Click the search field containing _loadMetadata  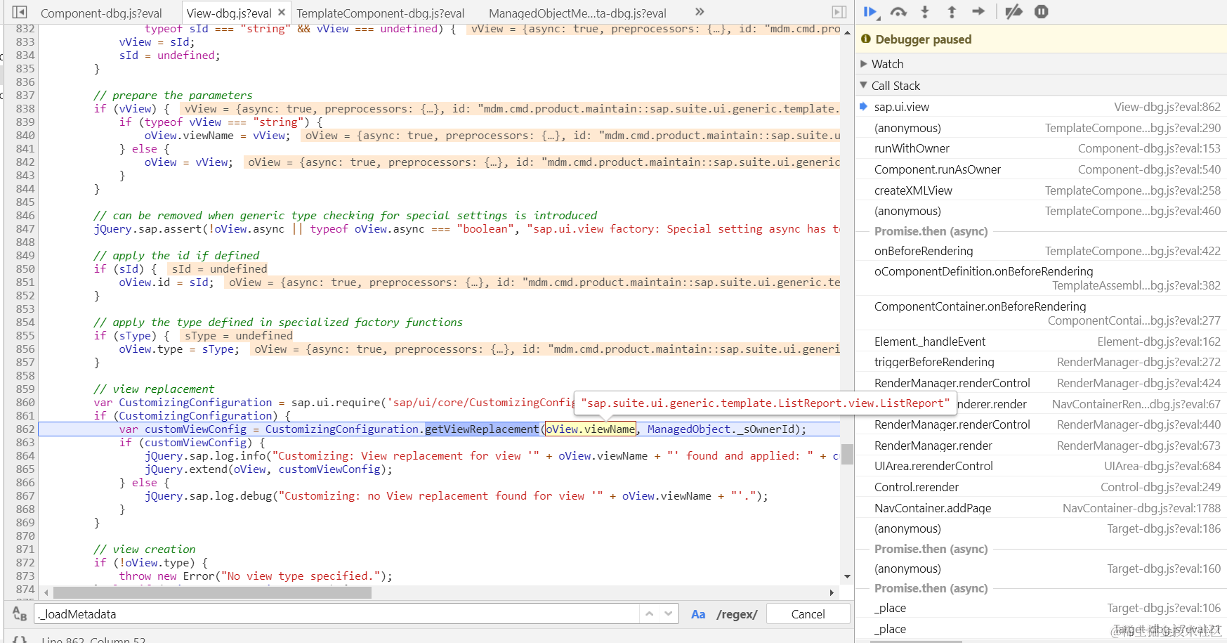pyautogui.click(x=337, y=614)
